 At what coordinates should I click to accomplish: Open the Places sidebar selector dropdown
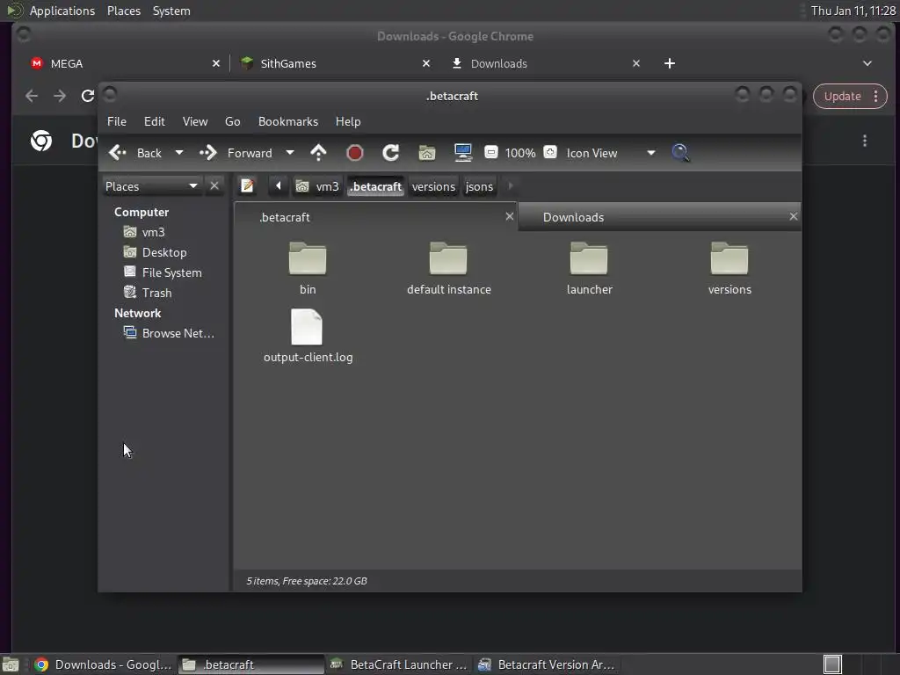152,186
